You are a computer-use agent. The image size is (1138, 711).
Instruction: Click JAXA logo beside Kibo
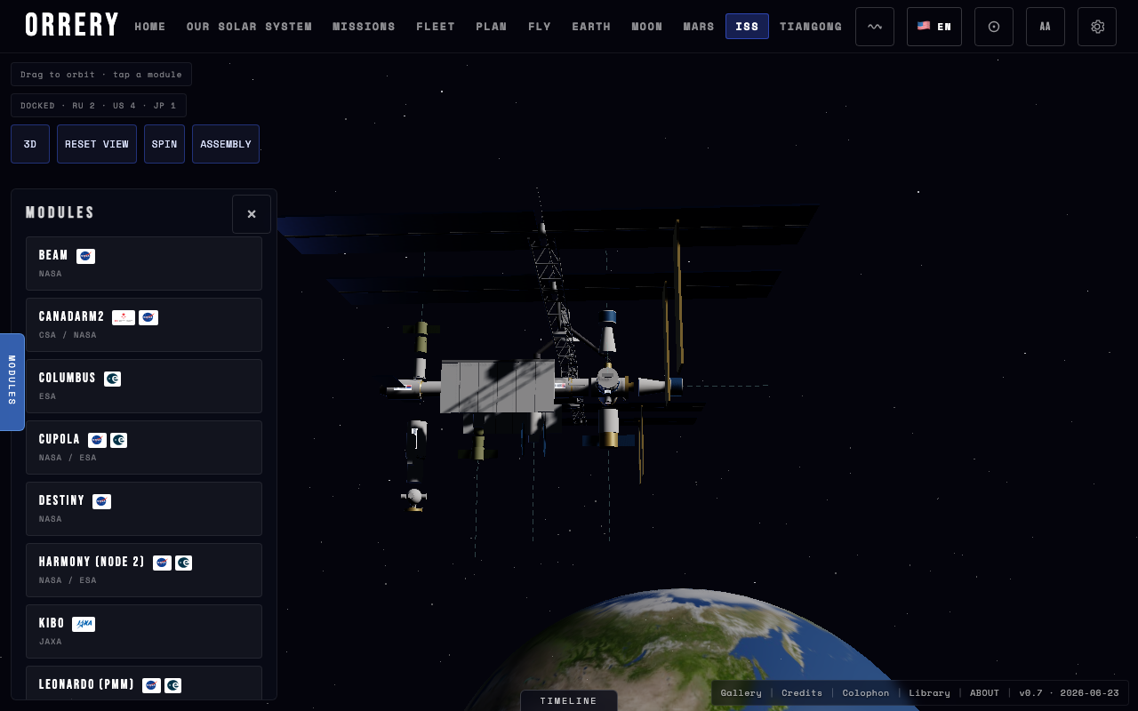pos(84,624)
